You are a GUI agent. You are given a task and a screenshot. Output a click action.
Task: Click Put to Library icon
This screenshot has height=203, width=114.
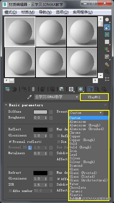(x=62, y=89)
